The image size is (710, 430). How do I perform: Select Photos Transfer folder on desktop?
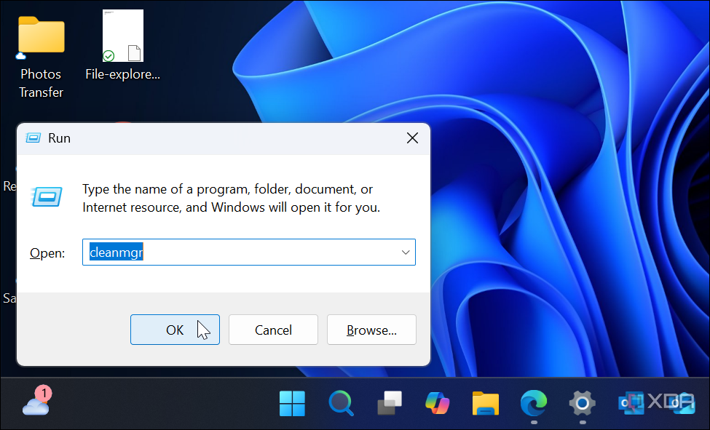pos(42,57)
